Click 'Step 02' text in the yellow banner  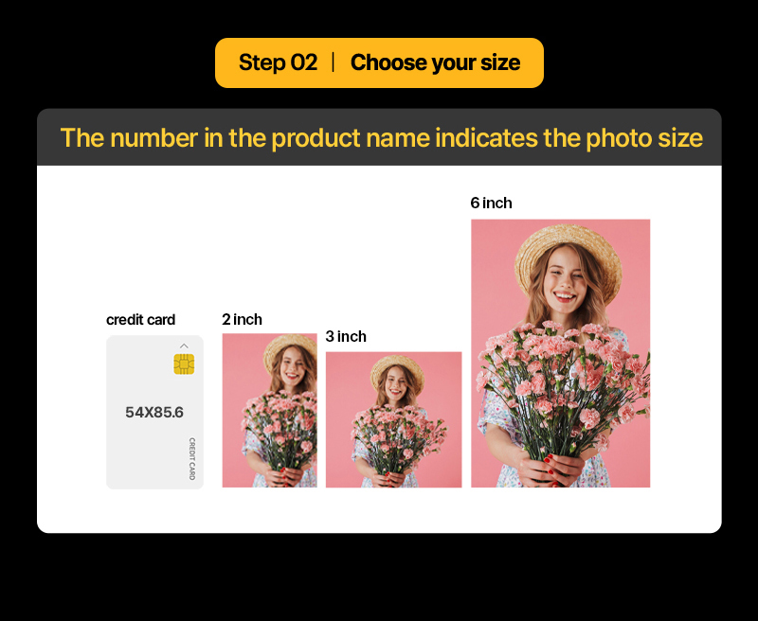[x=278, y=62]
